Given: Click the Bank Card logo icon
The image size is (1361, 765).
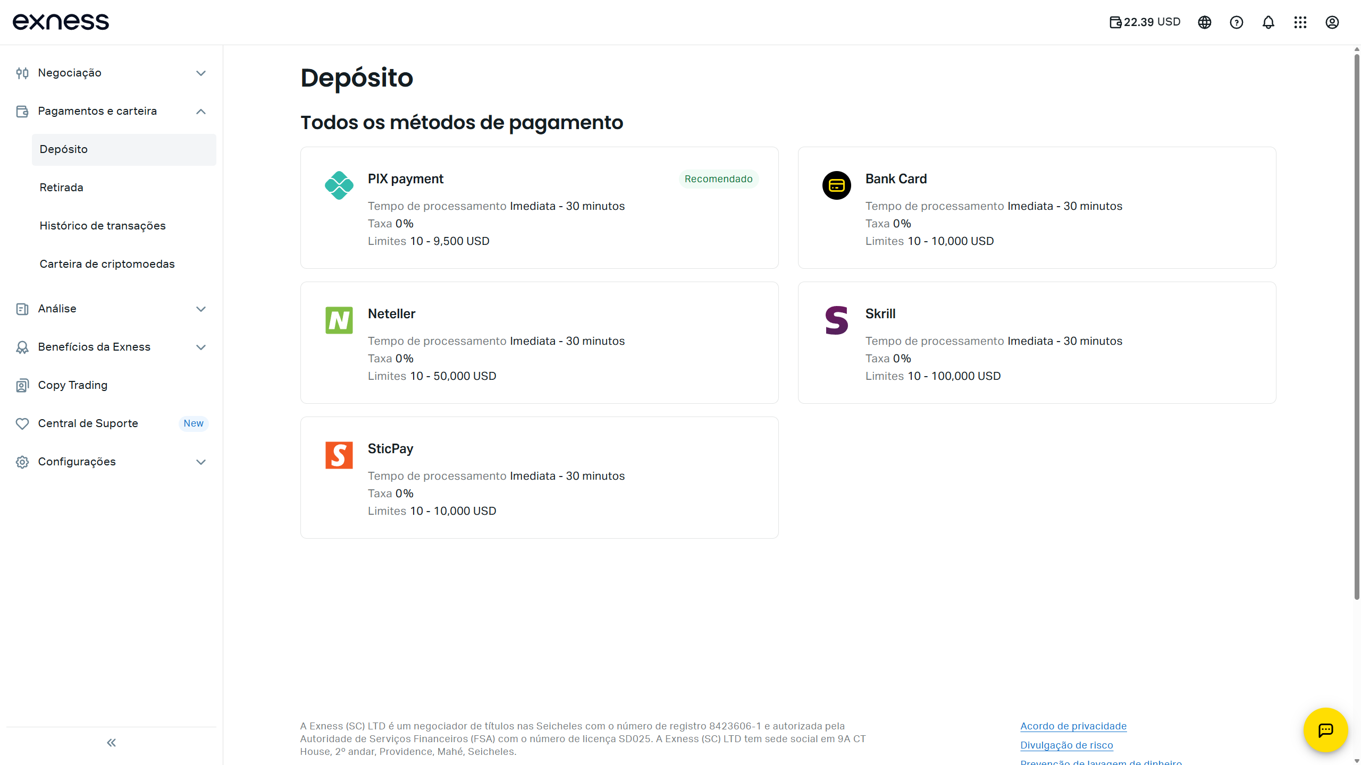Looking at the screenshot, I should tap(837, 185).
